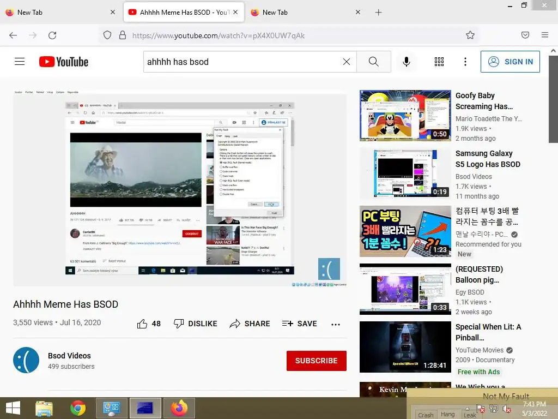This screenshot has width=558, height=419.
Task: Open the Firefox application menu
Action: [x=545, y=35]
